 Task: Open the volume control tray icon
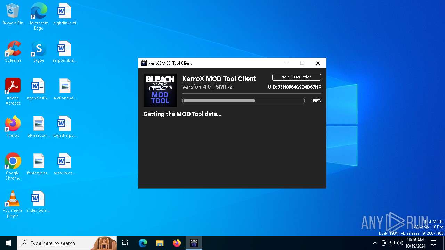(400, 243)
